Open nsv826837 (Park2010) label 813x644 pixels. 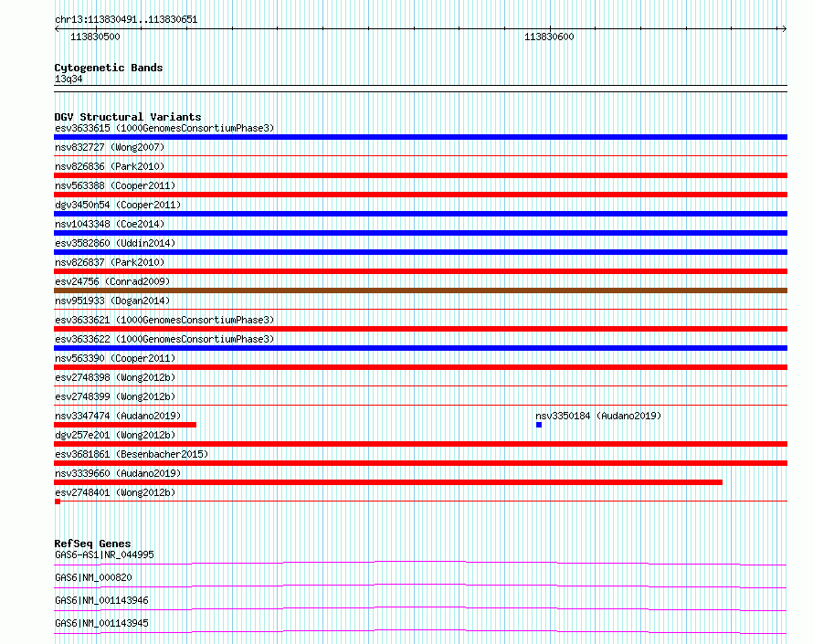[x=110, y=262]
